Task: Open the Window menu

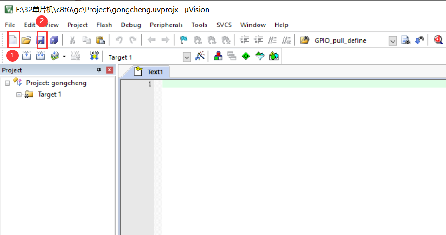Action: tap(253, 25)
